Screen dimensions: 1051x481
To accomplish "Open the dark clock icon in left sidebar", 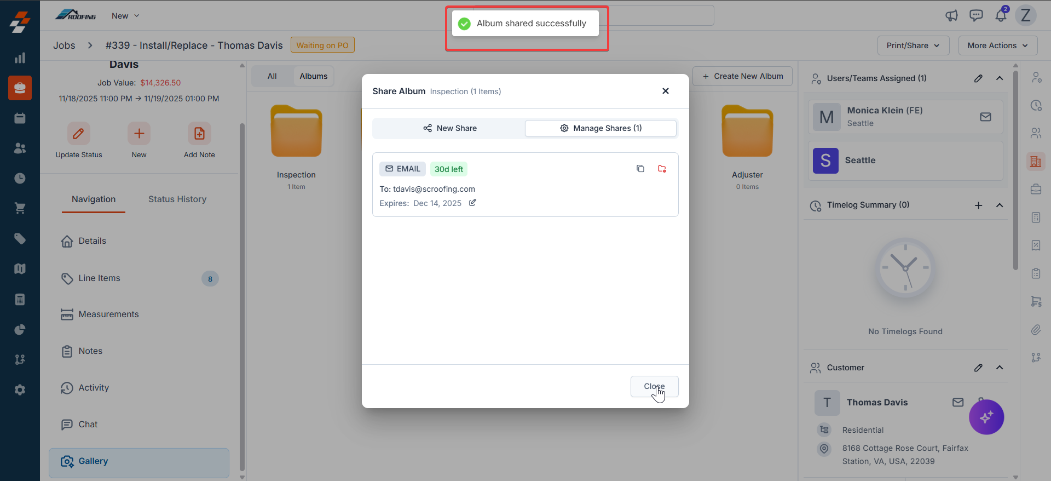I will tap(20, 178).
